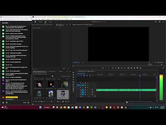Image resolution: width=166 pixels, height=125 pixels.
Task: Select the Selection tool arrow in Premiere's toolbar
Action: 73,73
